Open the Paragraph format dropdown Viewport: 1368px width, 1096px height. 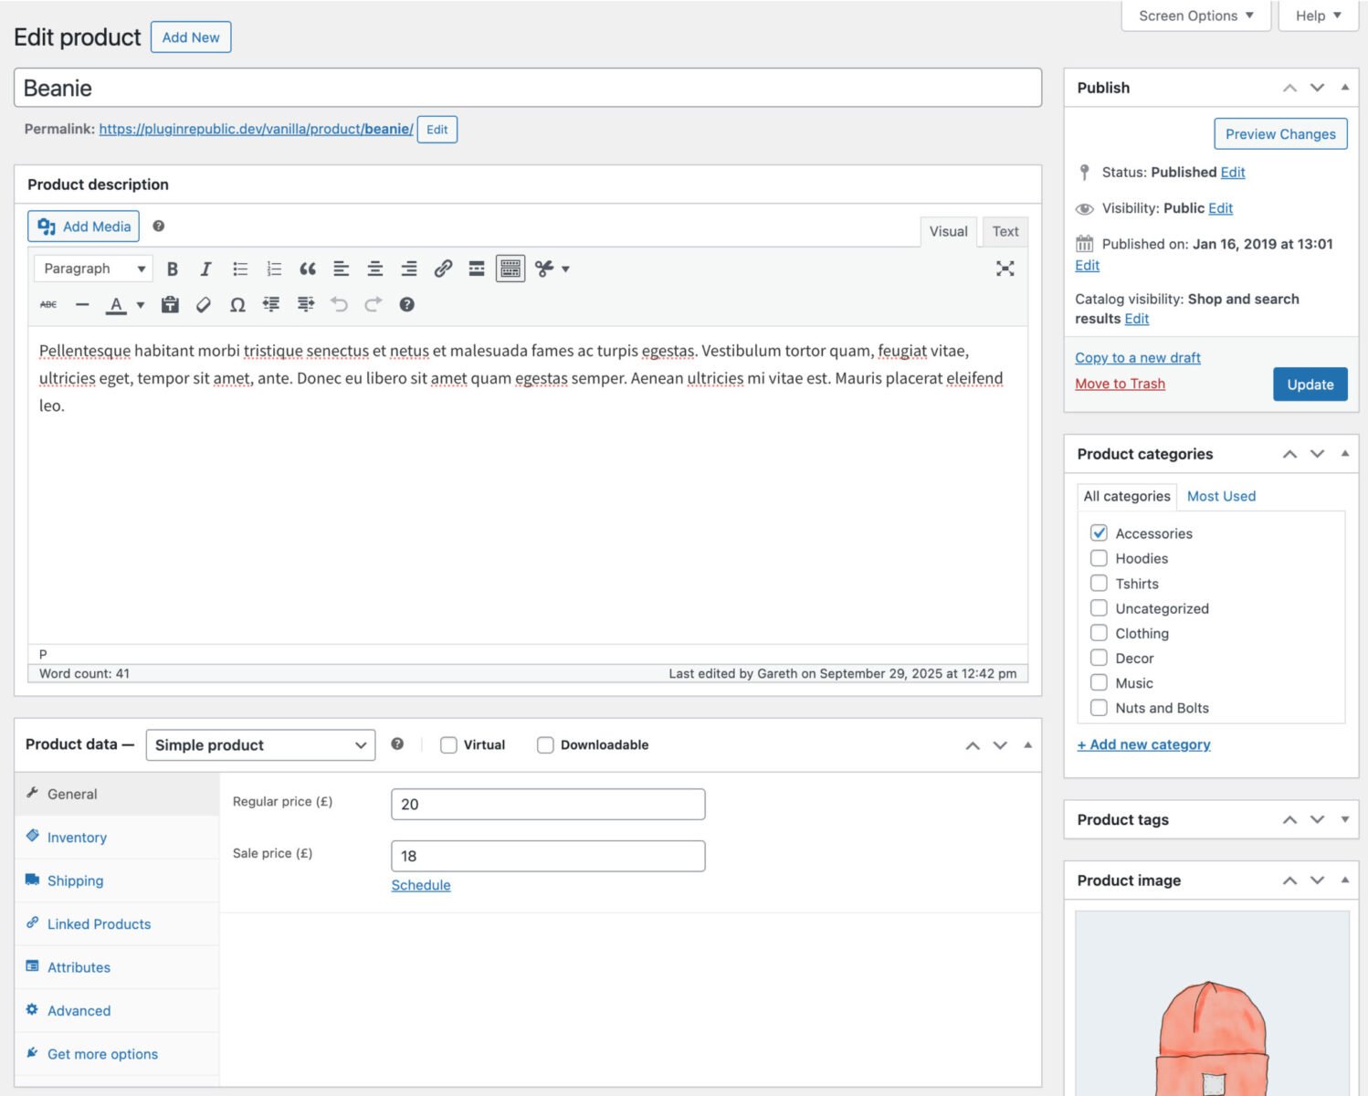[91, 269]
